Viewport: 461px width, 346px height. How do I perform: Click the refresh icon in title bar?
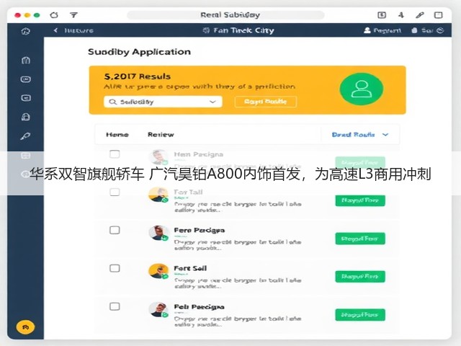(54, 15)
